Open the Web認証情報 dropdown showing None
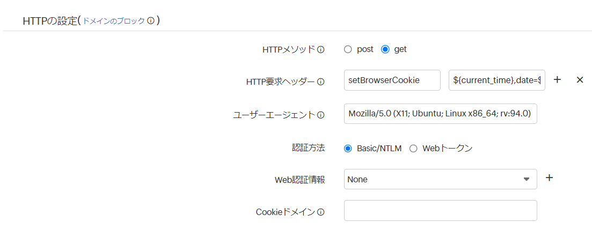Image resolution: width=592 pixels, height=229 pixels. (x=440, y=179)
